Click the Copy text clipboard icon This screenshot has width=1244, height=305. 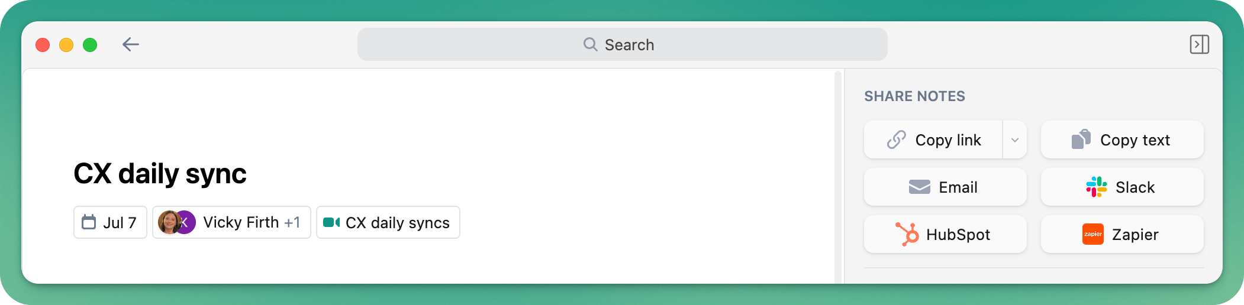pyautogui.click(x=1081, y=139)
